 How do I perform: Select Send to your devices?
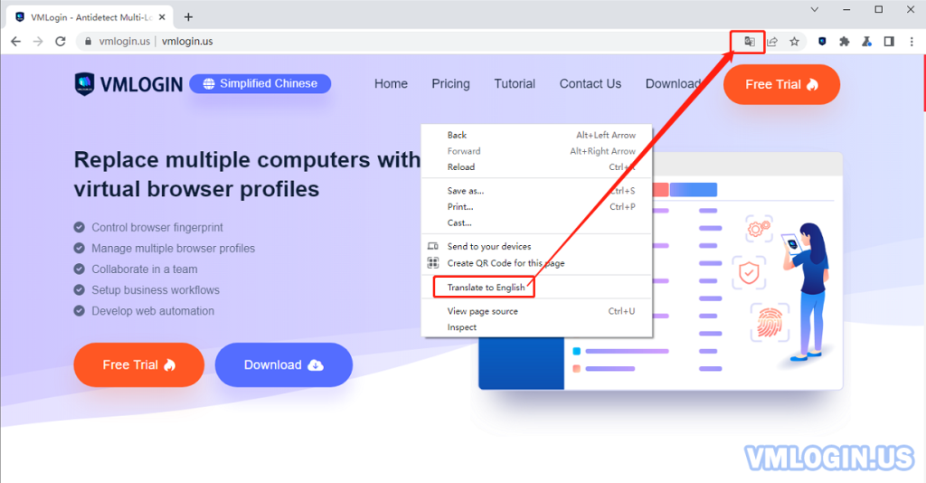536,246
